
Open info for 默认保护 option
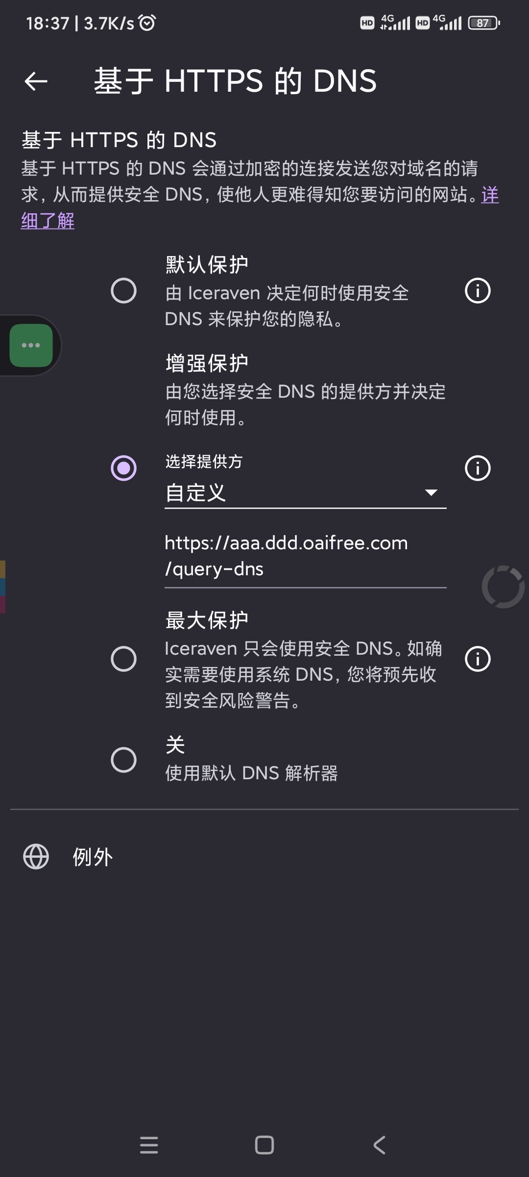click(478, 291)
